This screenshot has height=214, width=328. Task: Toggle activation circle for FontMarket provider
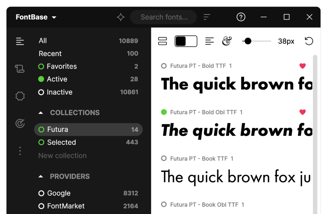[x=41, y=206]
